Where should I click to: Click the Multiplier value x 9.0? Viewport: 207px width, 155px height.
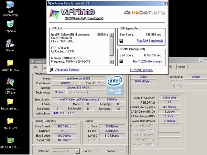pos(64,131)
